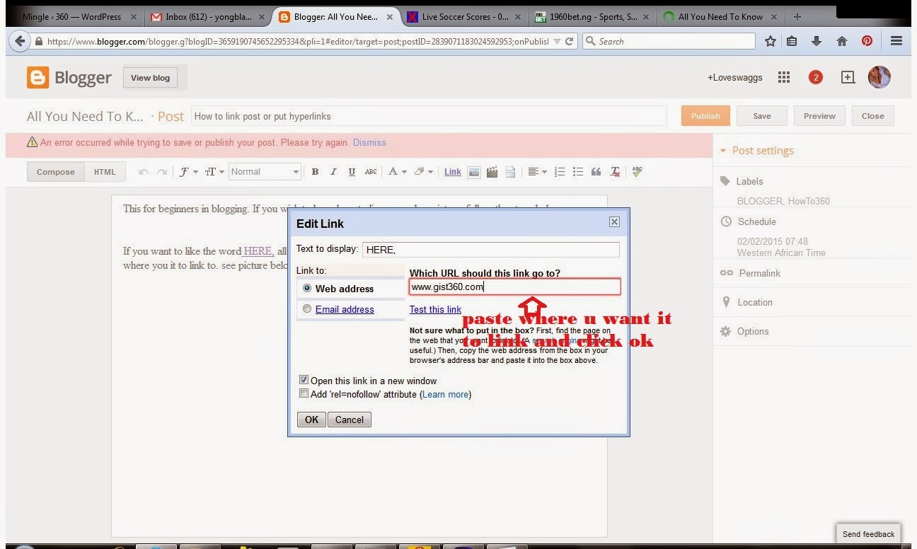Remove formatting with the Tx icon
917x549 pixels.
tap(615, 172)
